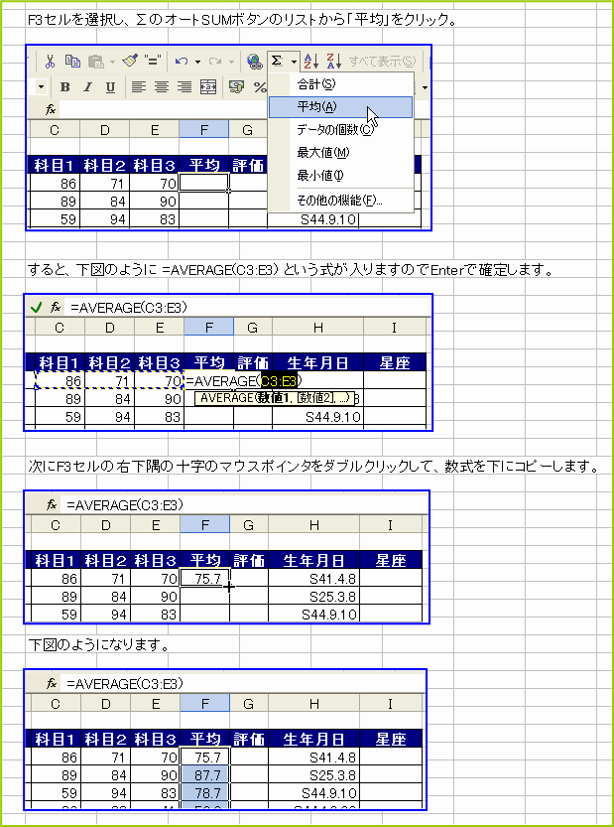This screenshot has height=827, width=614.
Task: Click cell S41.4.8 in third screenshot
Action: point(313,578)
